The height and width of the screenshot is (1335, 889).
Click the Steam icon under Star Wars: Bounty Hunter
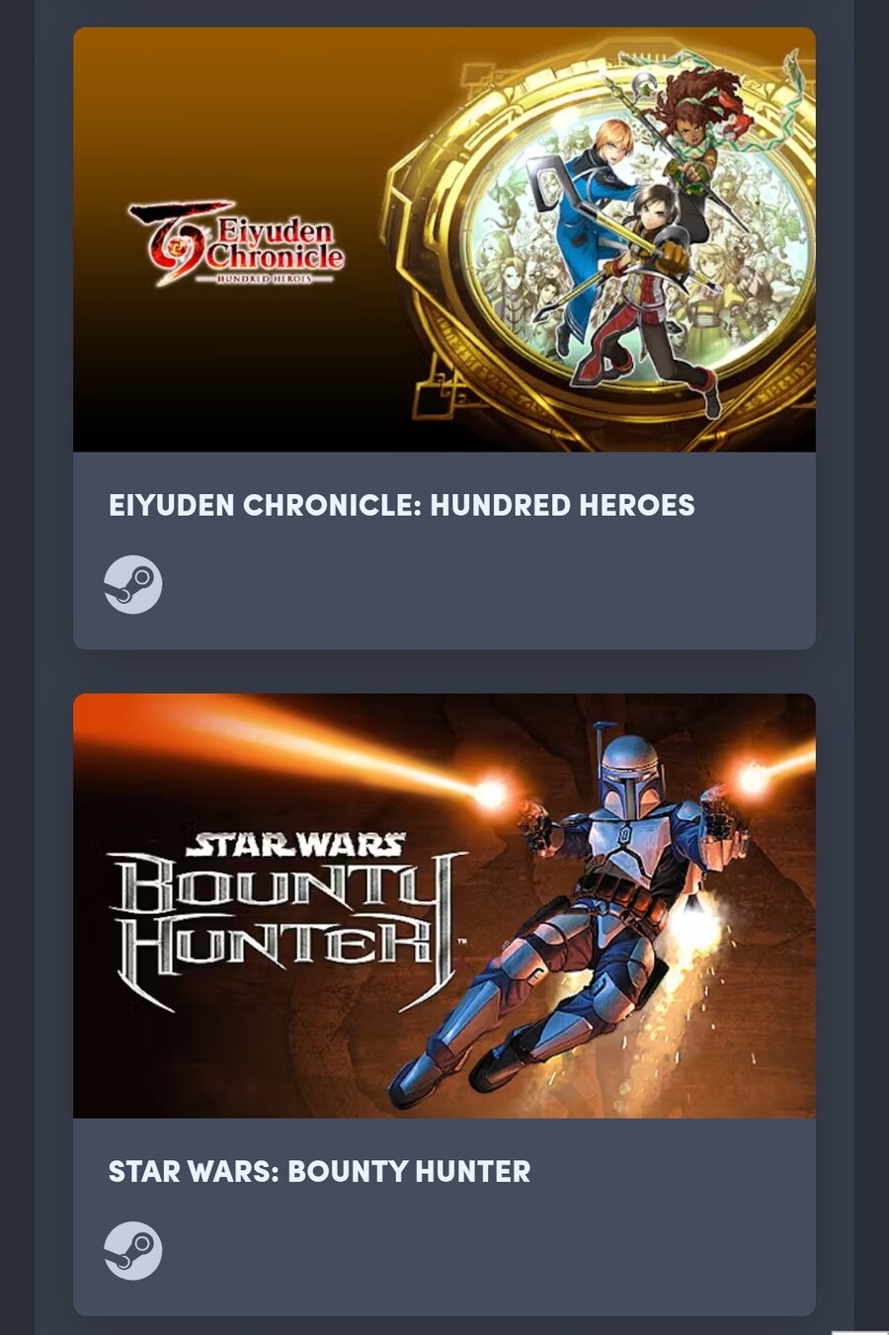click(x=133, y=1251)
